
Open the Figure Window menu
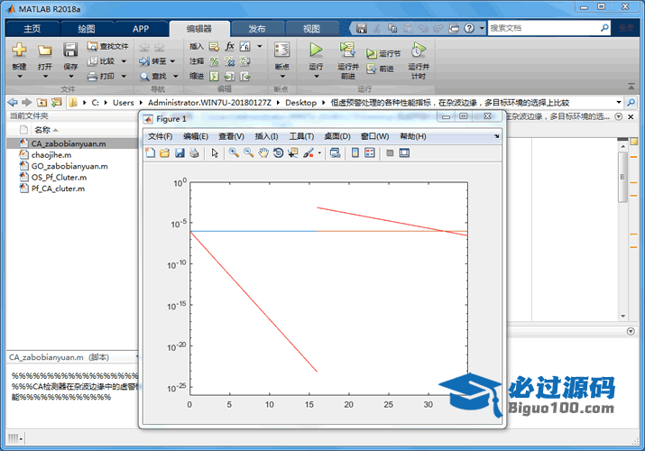click(374, 136)
